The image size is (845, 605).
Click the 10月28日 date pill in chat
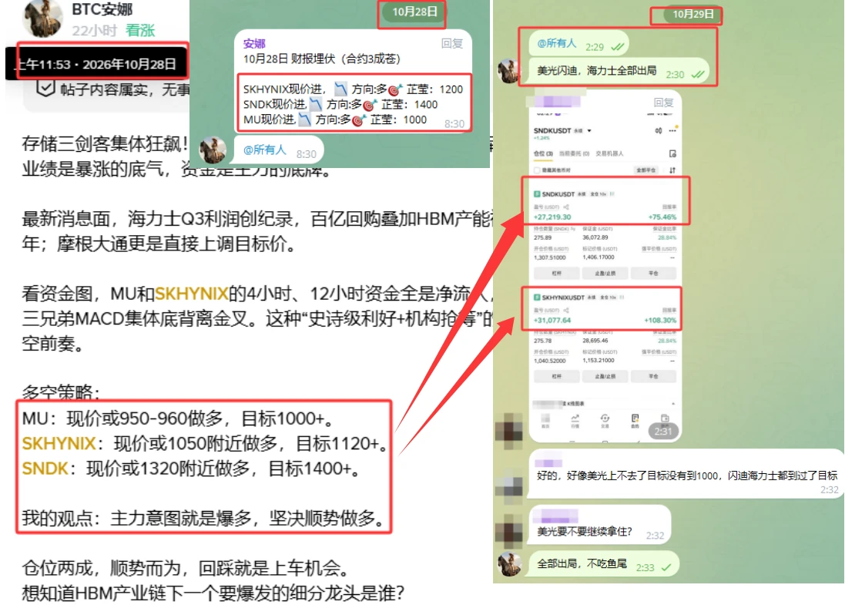pyautogui.click(x=414, y=12)
